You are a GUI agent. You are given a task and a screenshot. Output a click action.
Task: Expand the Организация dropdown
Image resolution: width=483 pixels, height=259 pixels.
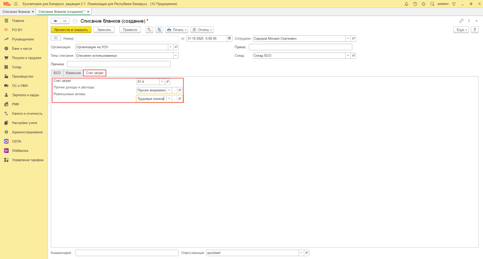tap(170, 47)
